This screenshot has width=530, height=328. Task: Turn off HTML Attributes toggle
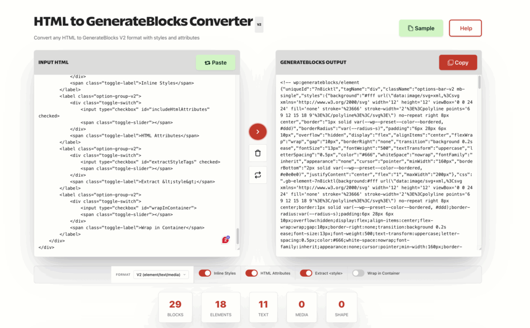coord(252,273)
